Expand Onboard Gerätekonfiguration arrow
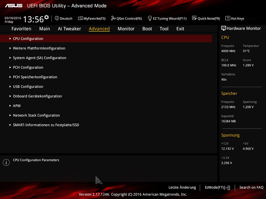The height and width of the screenshot is (199, 266). pyautogui.click(x=10, y=96)
